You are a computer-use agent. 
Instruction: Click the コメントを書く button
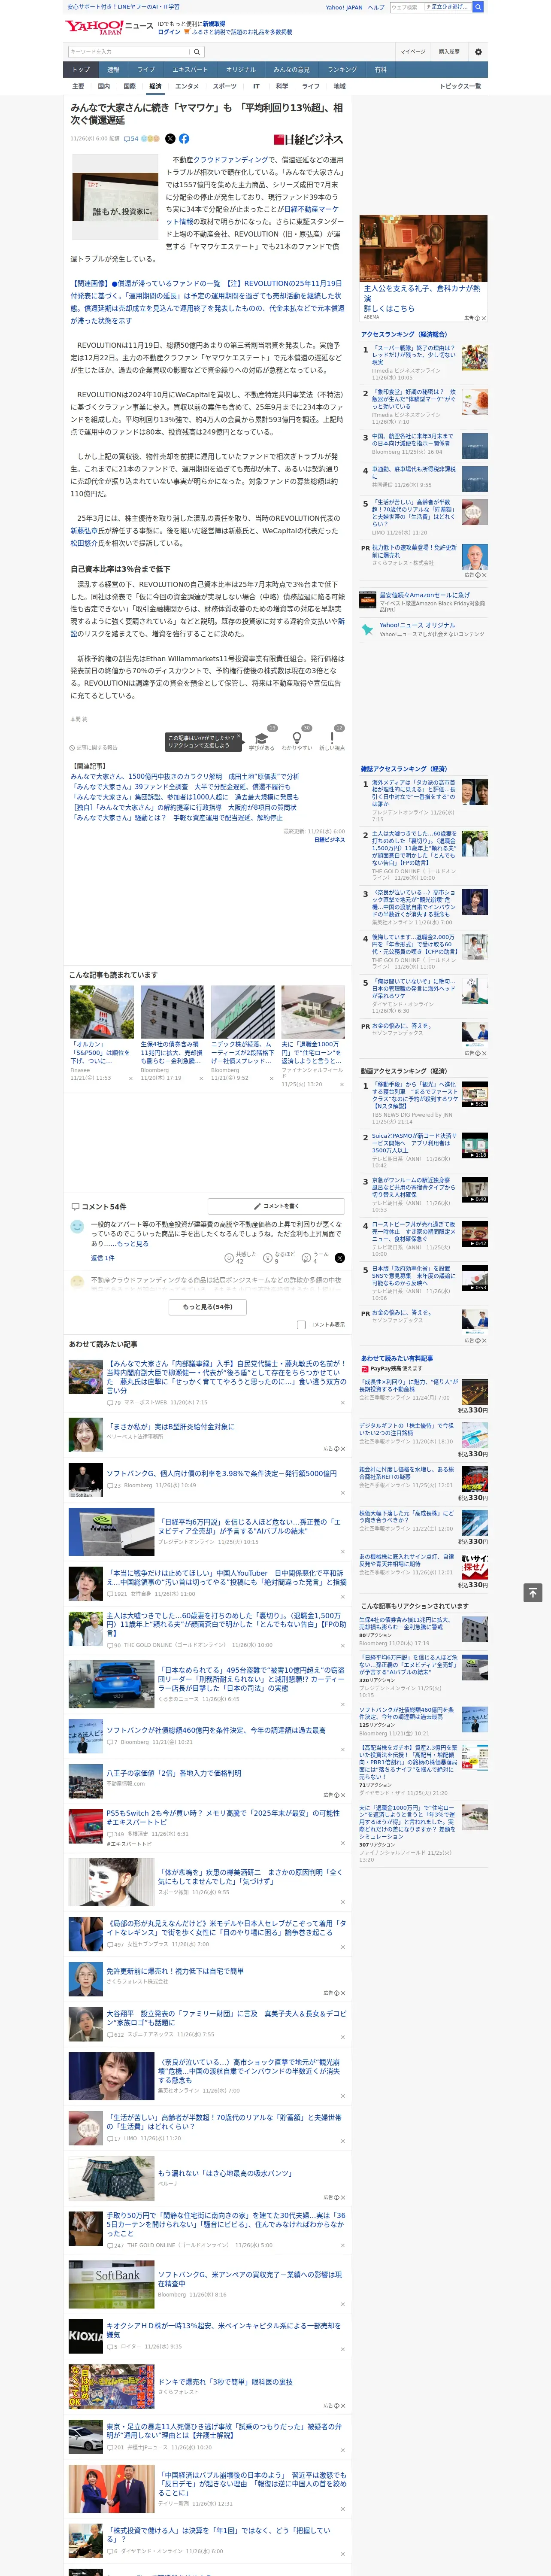click(x=276, y=1207)
